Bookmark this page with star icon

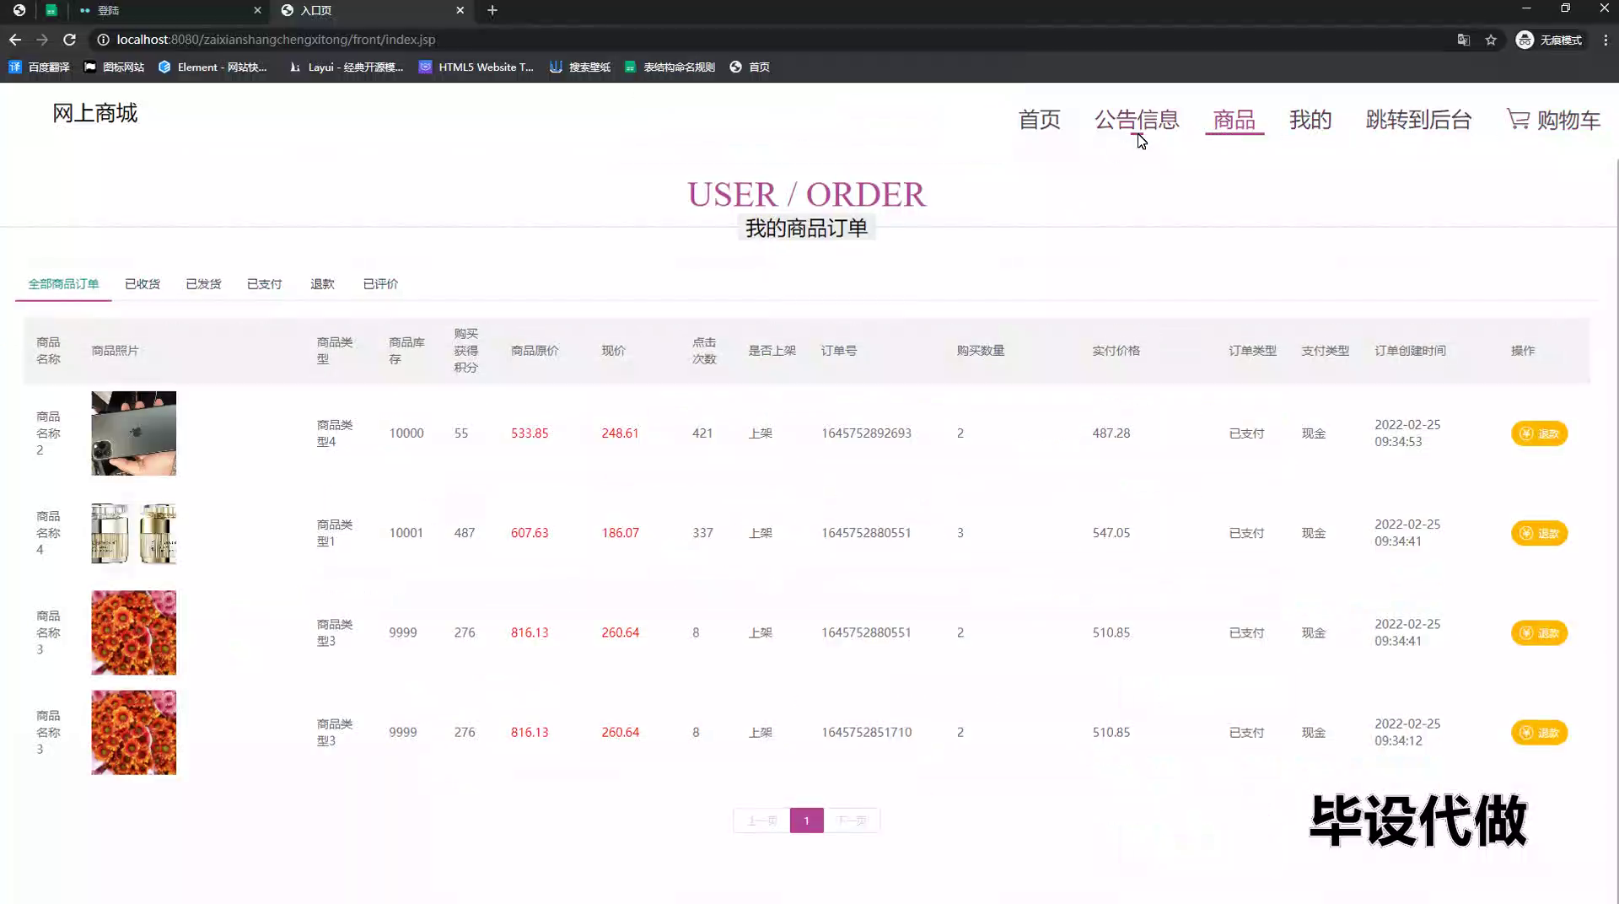pyautogui.click(x=1491, y=40)
